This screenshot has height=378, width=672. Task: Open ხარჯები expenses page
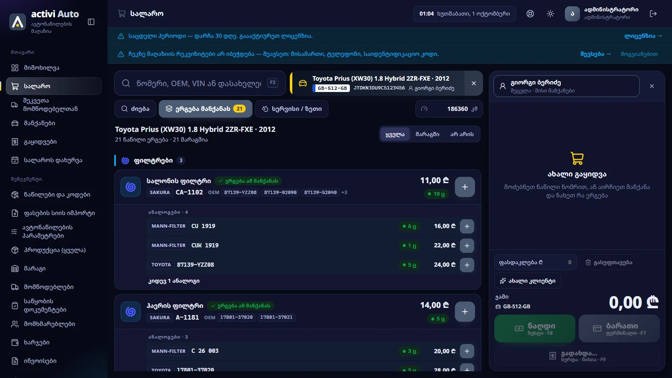coord(54,342)
